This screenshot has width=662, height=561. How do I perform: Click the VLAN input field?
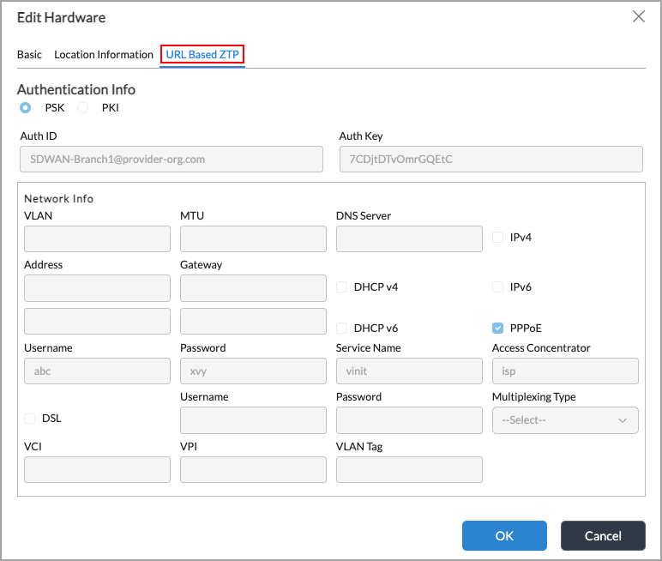click(97, 239)
